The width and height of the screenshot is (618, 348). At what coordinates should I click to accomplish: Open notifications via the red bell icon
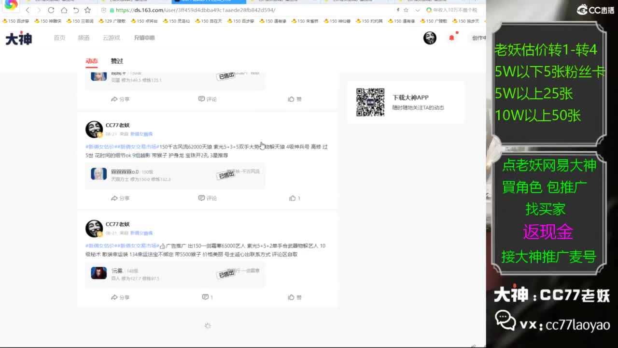[452, 37]
